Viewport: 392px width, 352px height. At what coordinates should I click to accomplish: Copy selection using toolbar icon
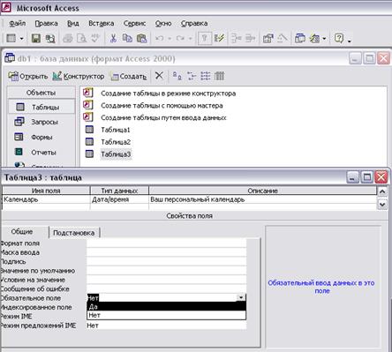(127, 38)
